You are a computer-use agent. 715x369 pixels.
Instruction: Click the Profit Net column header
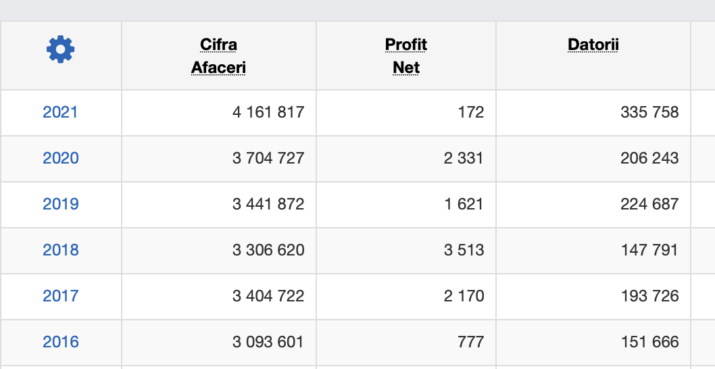(x=406, y=56)
